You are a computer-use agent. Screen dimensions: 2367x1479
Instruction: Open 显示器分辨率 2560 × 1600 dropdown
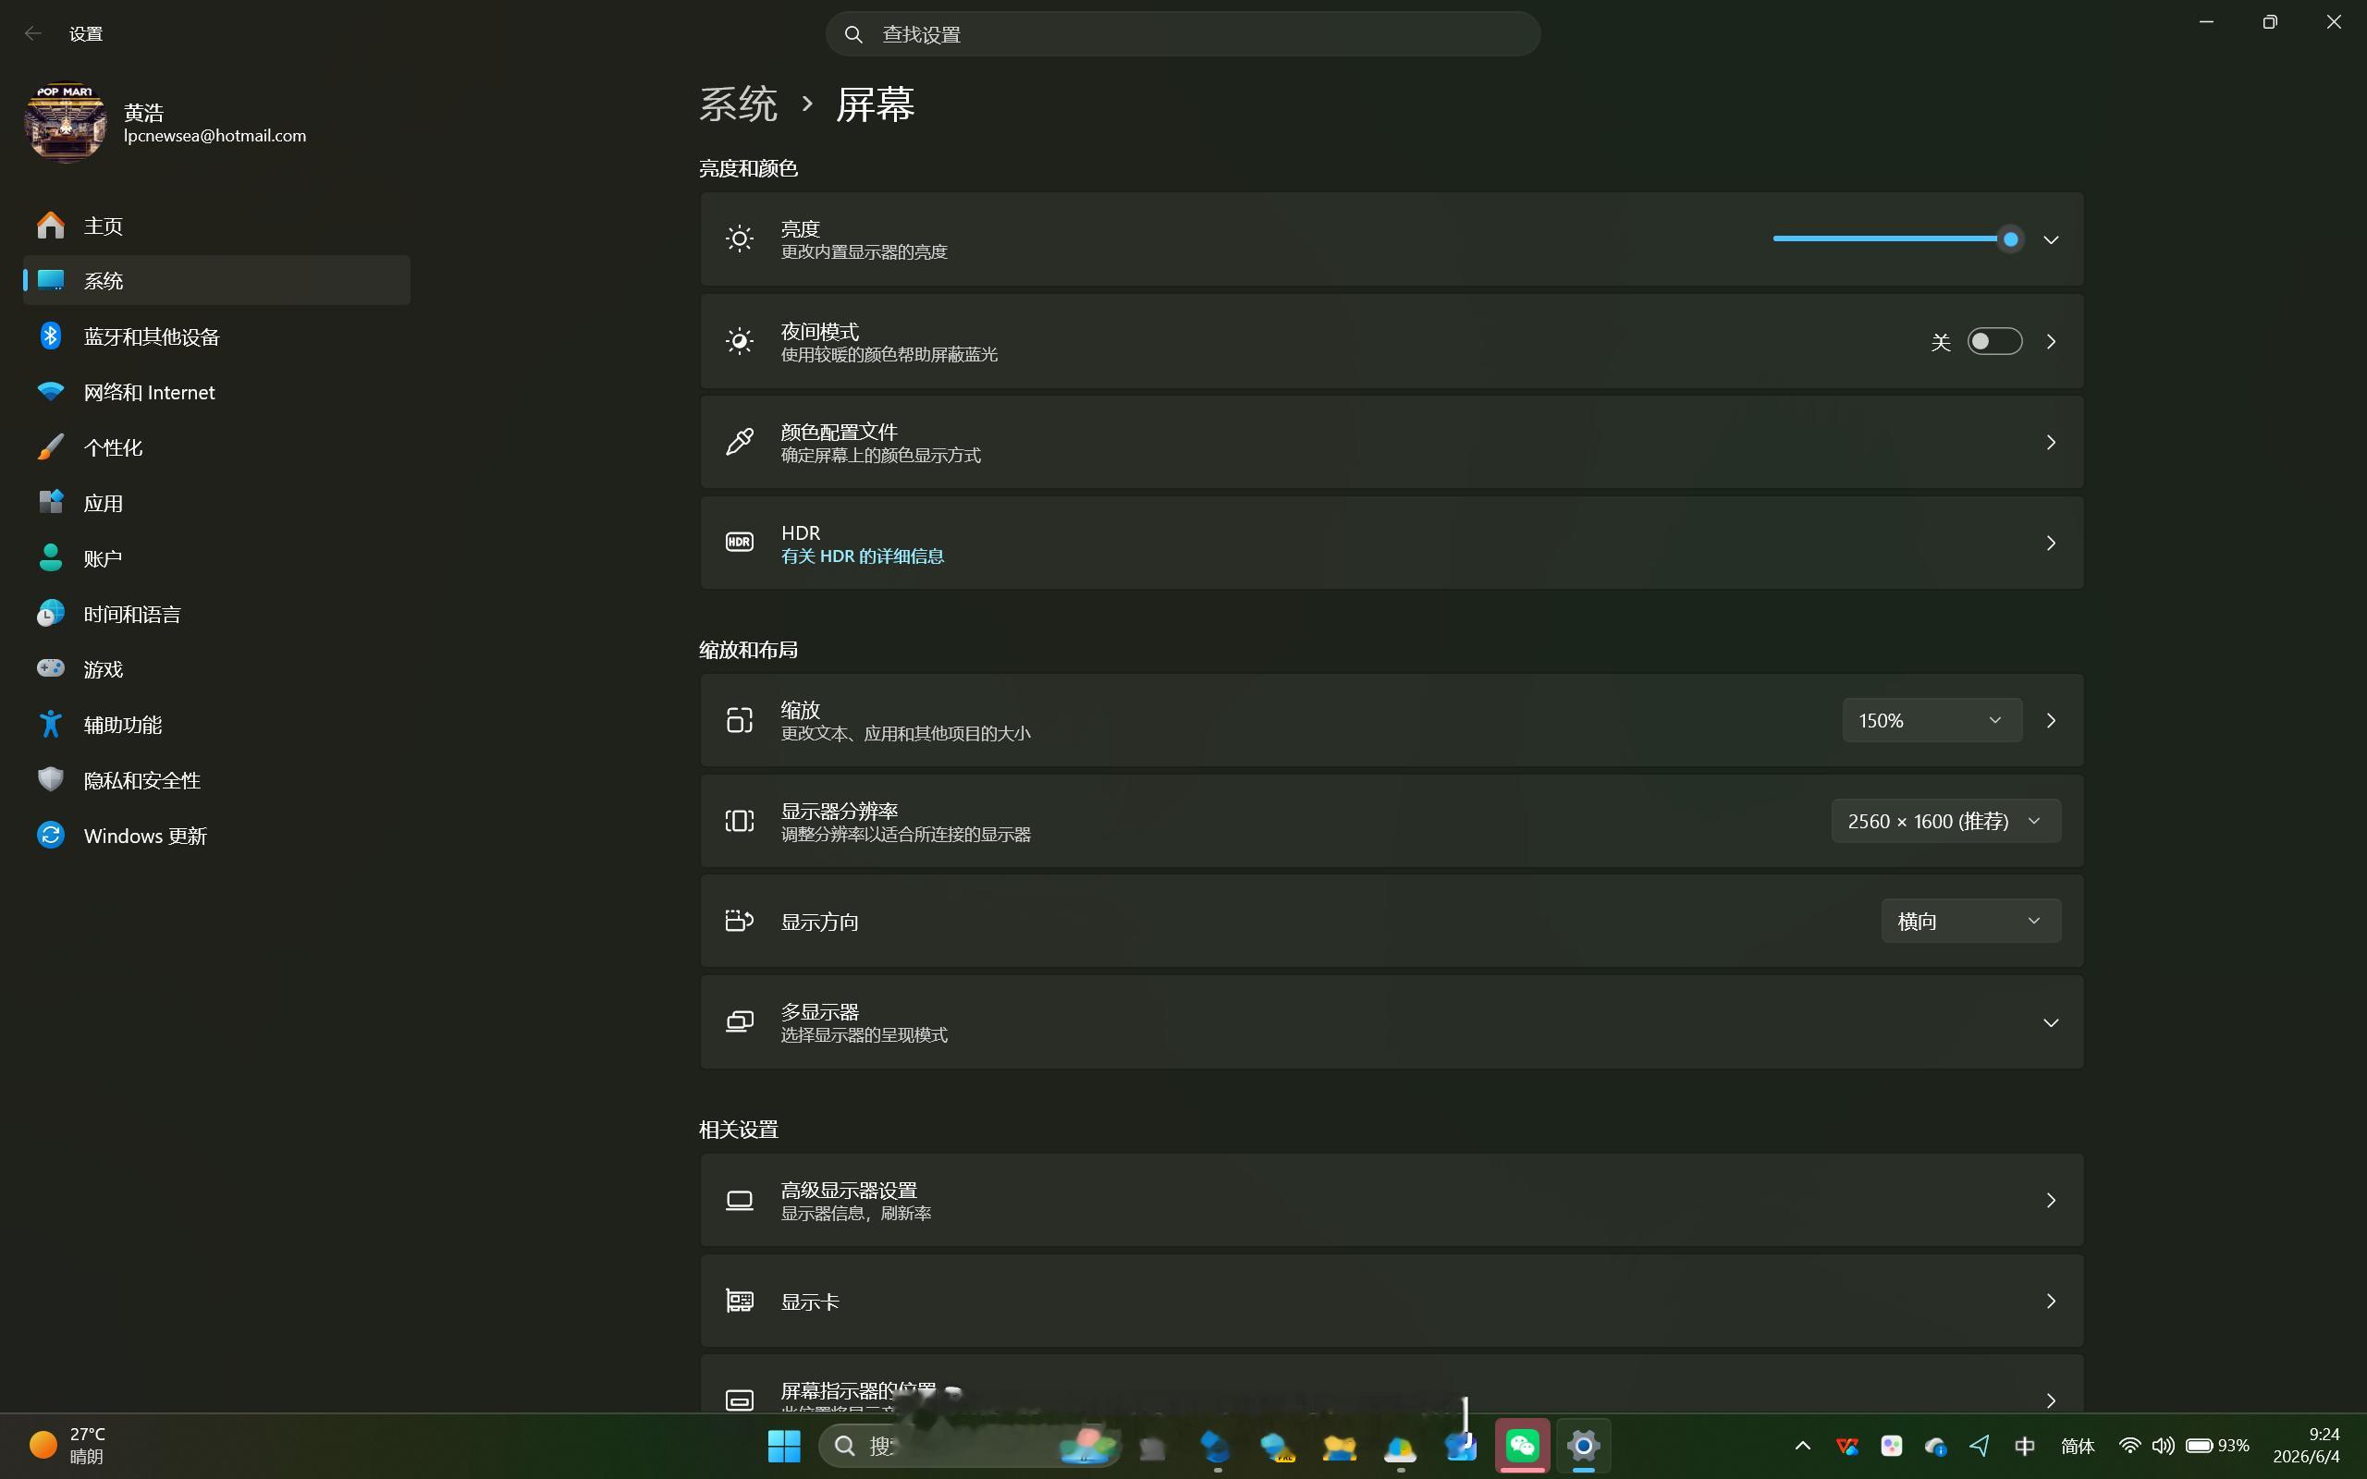pos(1945,821)
